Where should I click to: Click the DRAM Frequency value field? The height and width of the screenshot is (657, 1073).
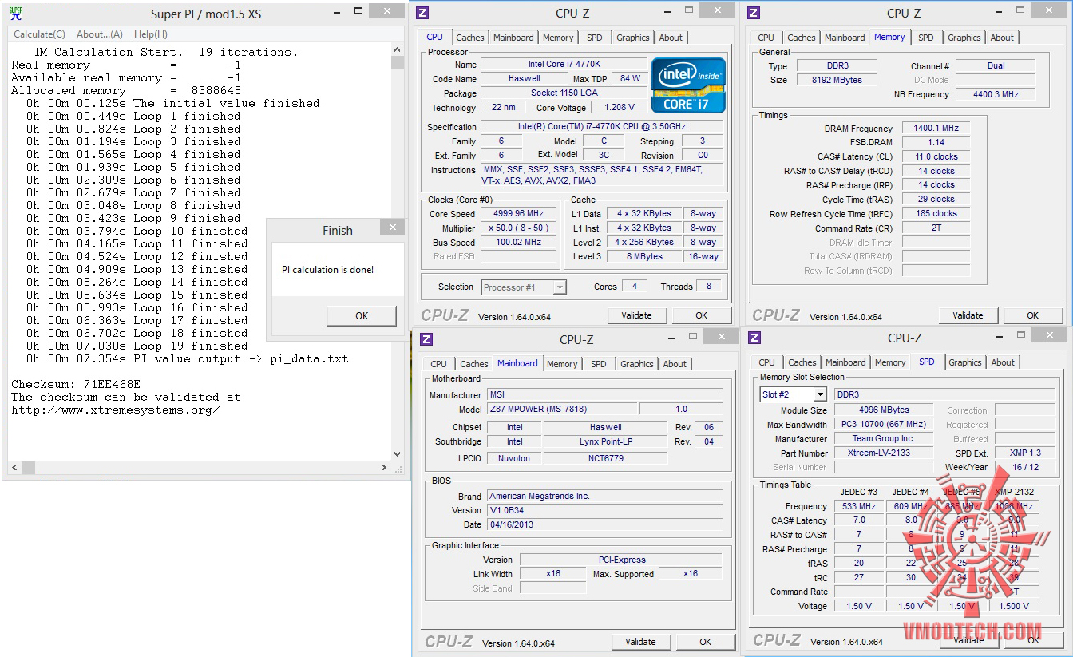(x=935, y=128)
